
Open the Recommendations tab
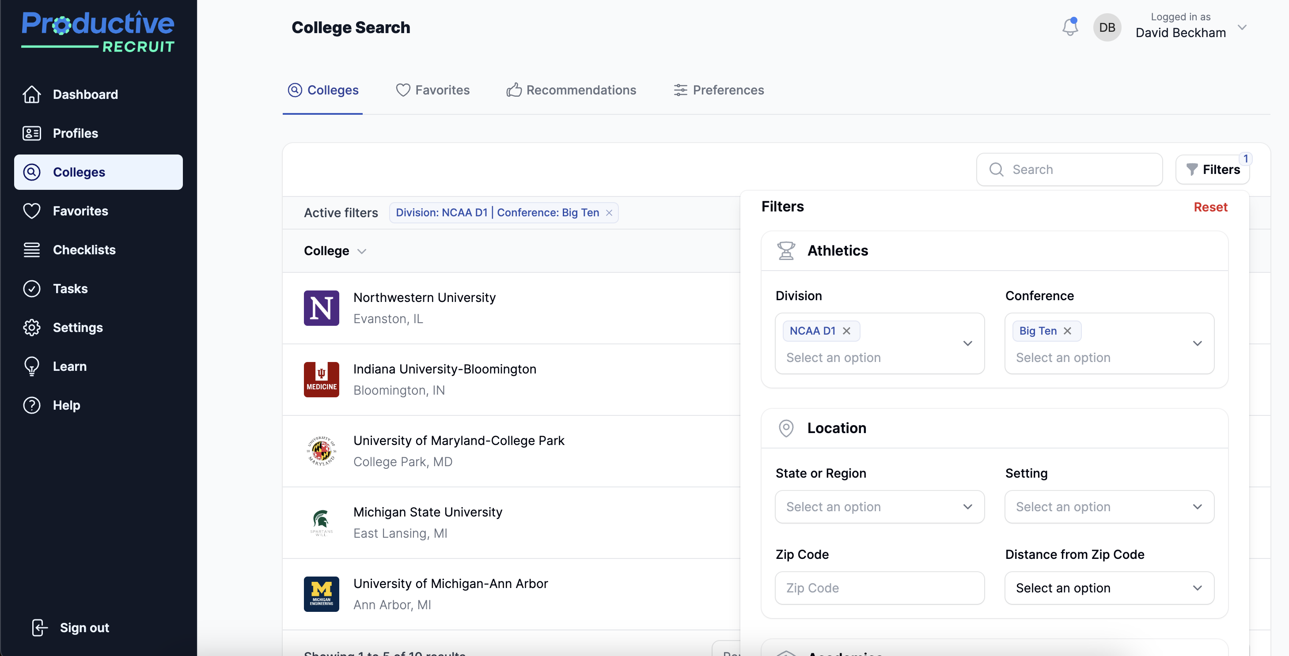pos(570,90)
